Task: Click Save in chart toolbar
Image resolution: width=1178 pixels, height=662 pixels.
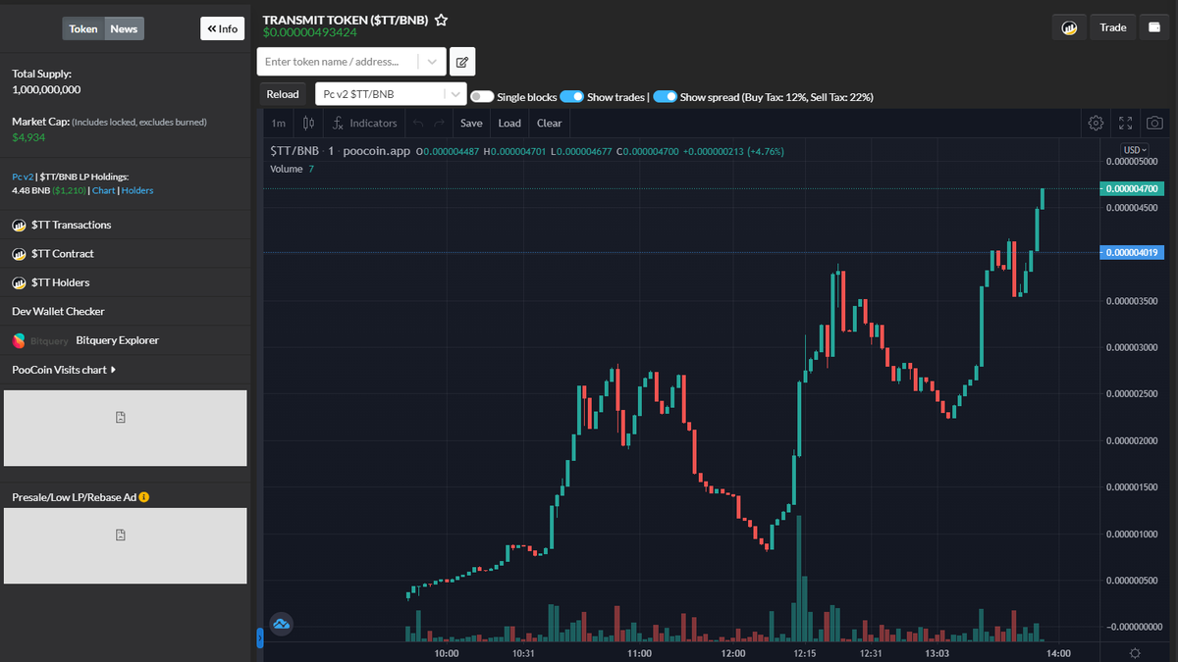Action: point(471,124)
